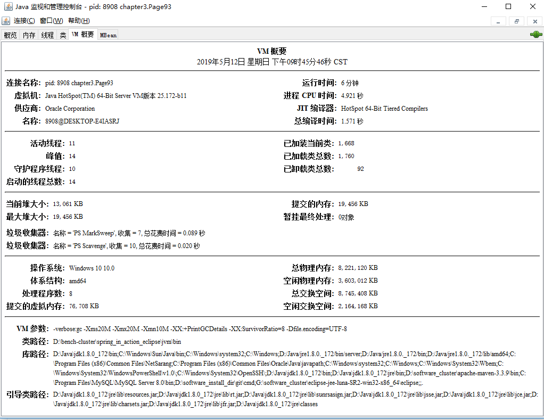Switch to the 线程 tab
Image resolution: width=544 pixels, height=420 pixels.
coord(47,35)
